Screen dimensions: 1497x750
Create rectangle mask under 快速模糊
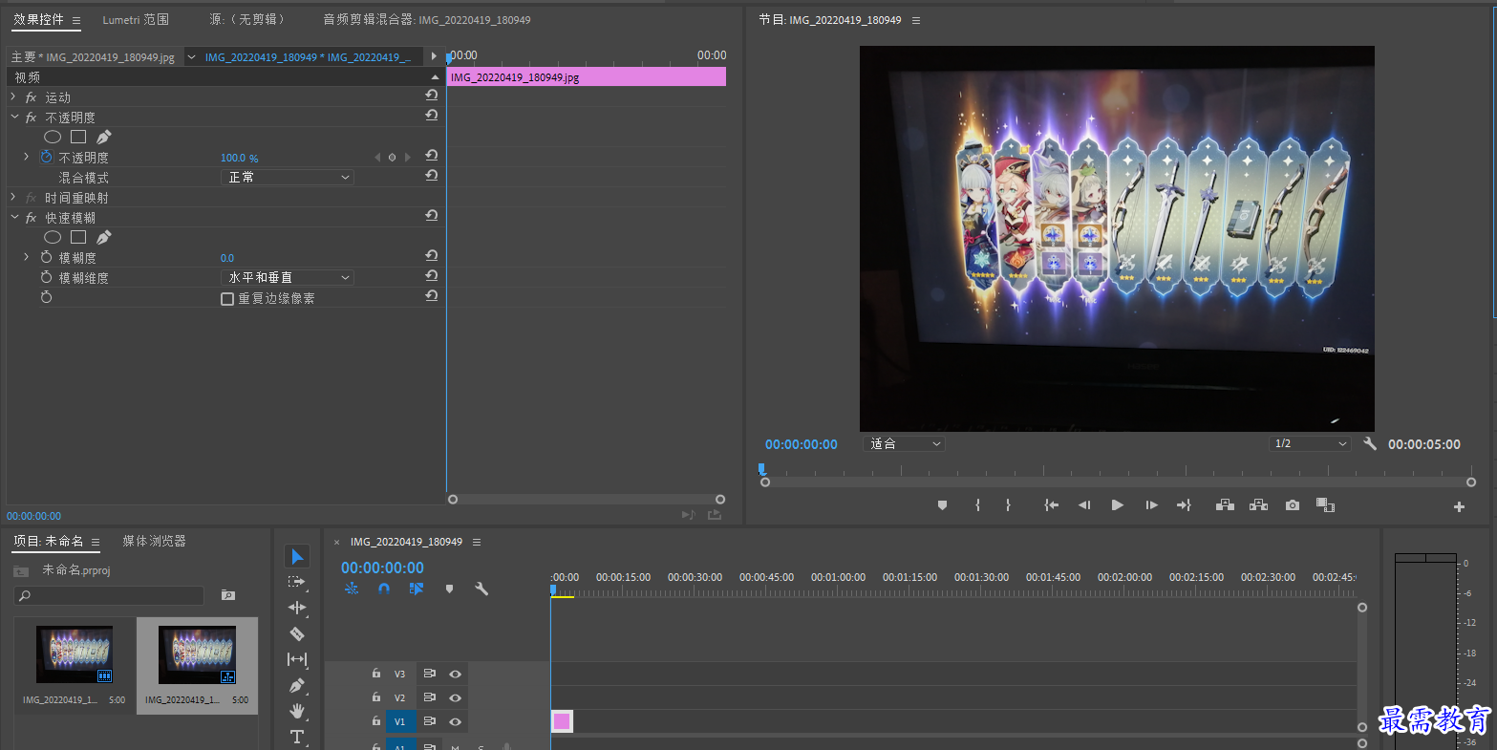78,237
